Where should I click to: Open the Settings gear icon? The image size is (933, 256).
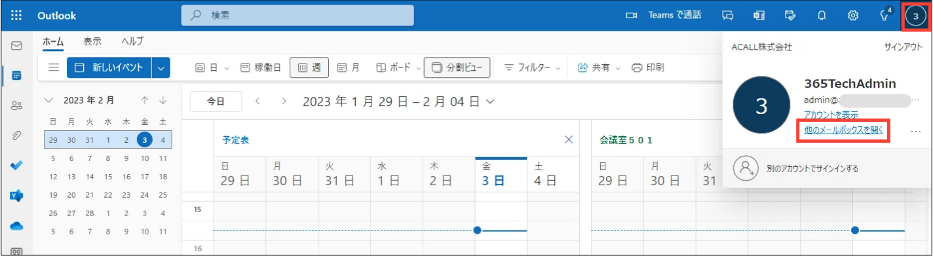coord(853,15)
